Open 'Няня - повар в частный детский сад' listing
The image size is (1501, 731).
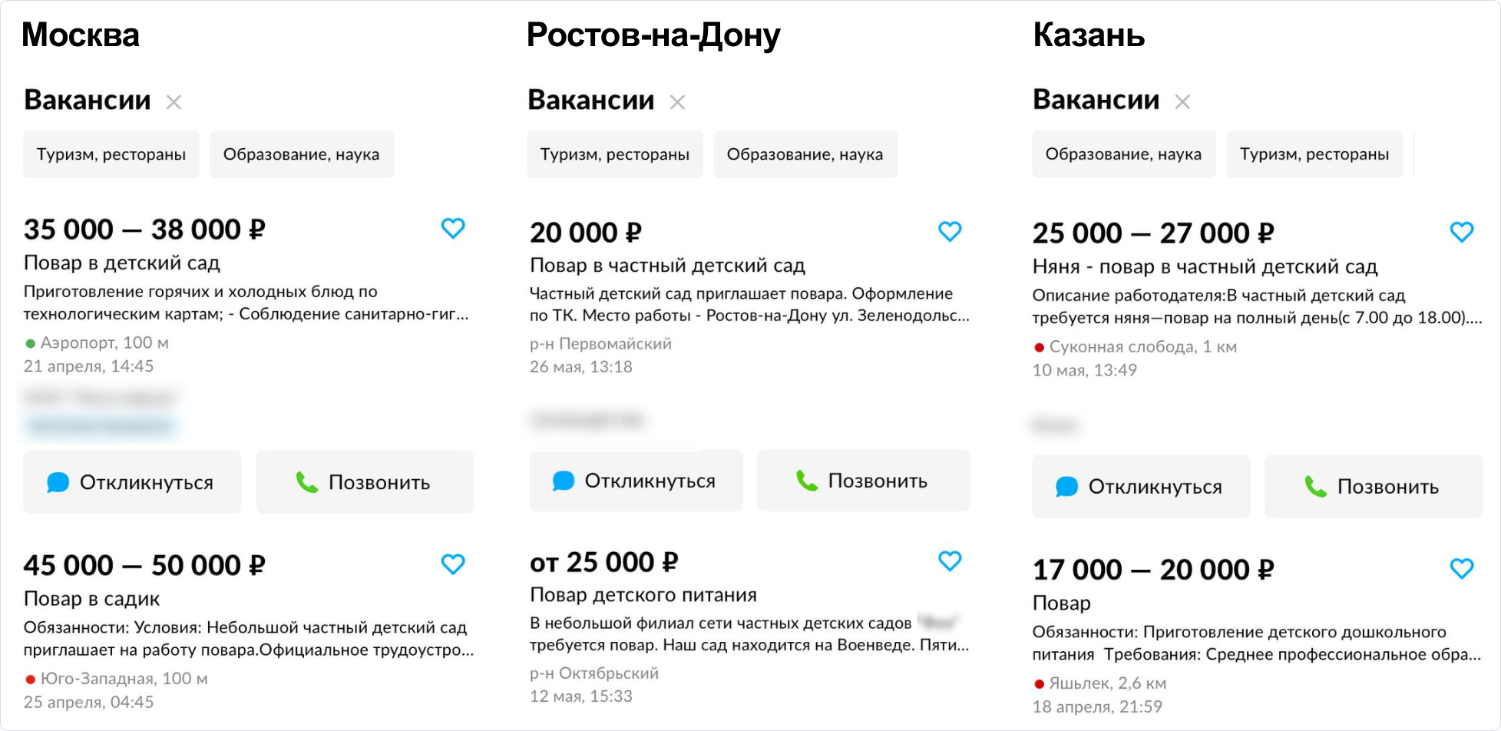[x=1204, y=266]
